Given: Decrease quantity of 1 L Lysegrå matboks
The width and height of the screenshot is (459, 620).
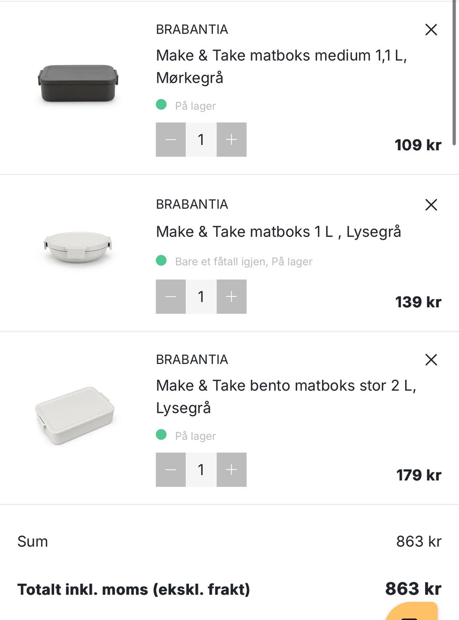Looking at the screenshot, I should [x=171, y=297].
